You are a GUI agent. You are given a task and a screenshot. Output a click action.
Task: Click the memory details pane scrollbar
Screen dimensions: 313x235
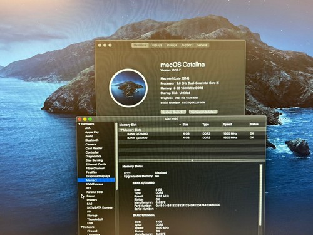coord(260,196)
